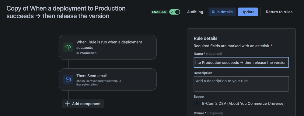Screen dimensions: 304x116
Task: Click the E-Com 2 DEV project icon
Action: (197, 104)
